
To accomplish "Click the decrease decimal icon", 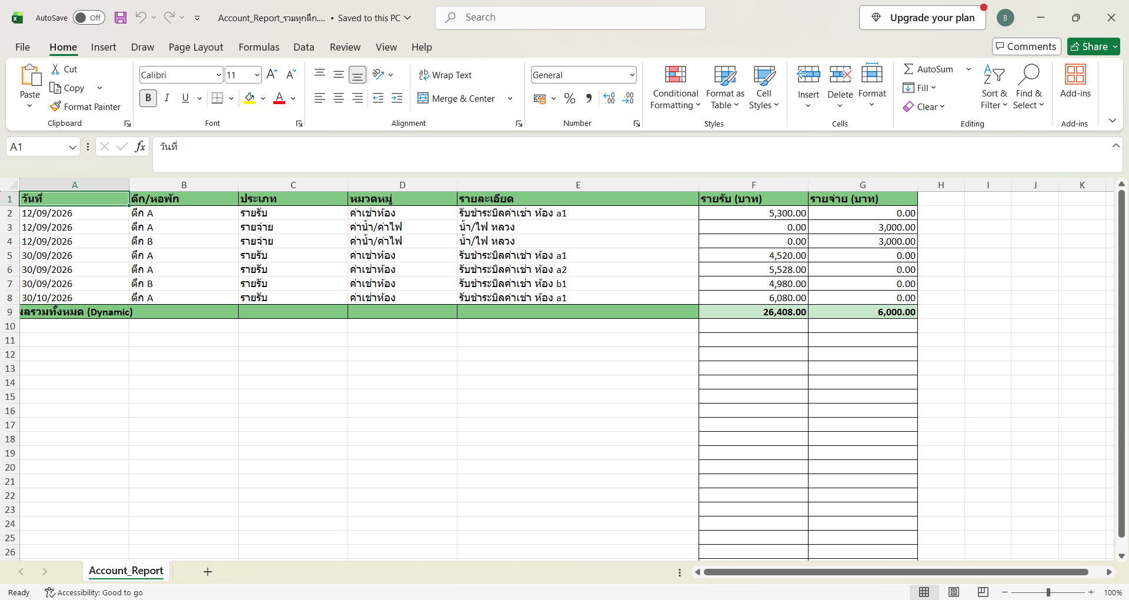I will pos(628,98).
